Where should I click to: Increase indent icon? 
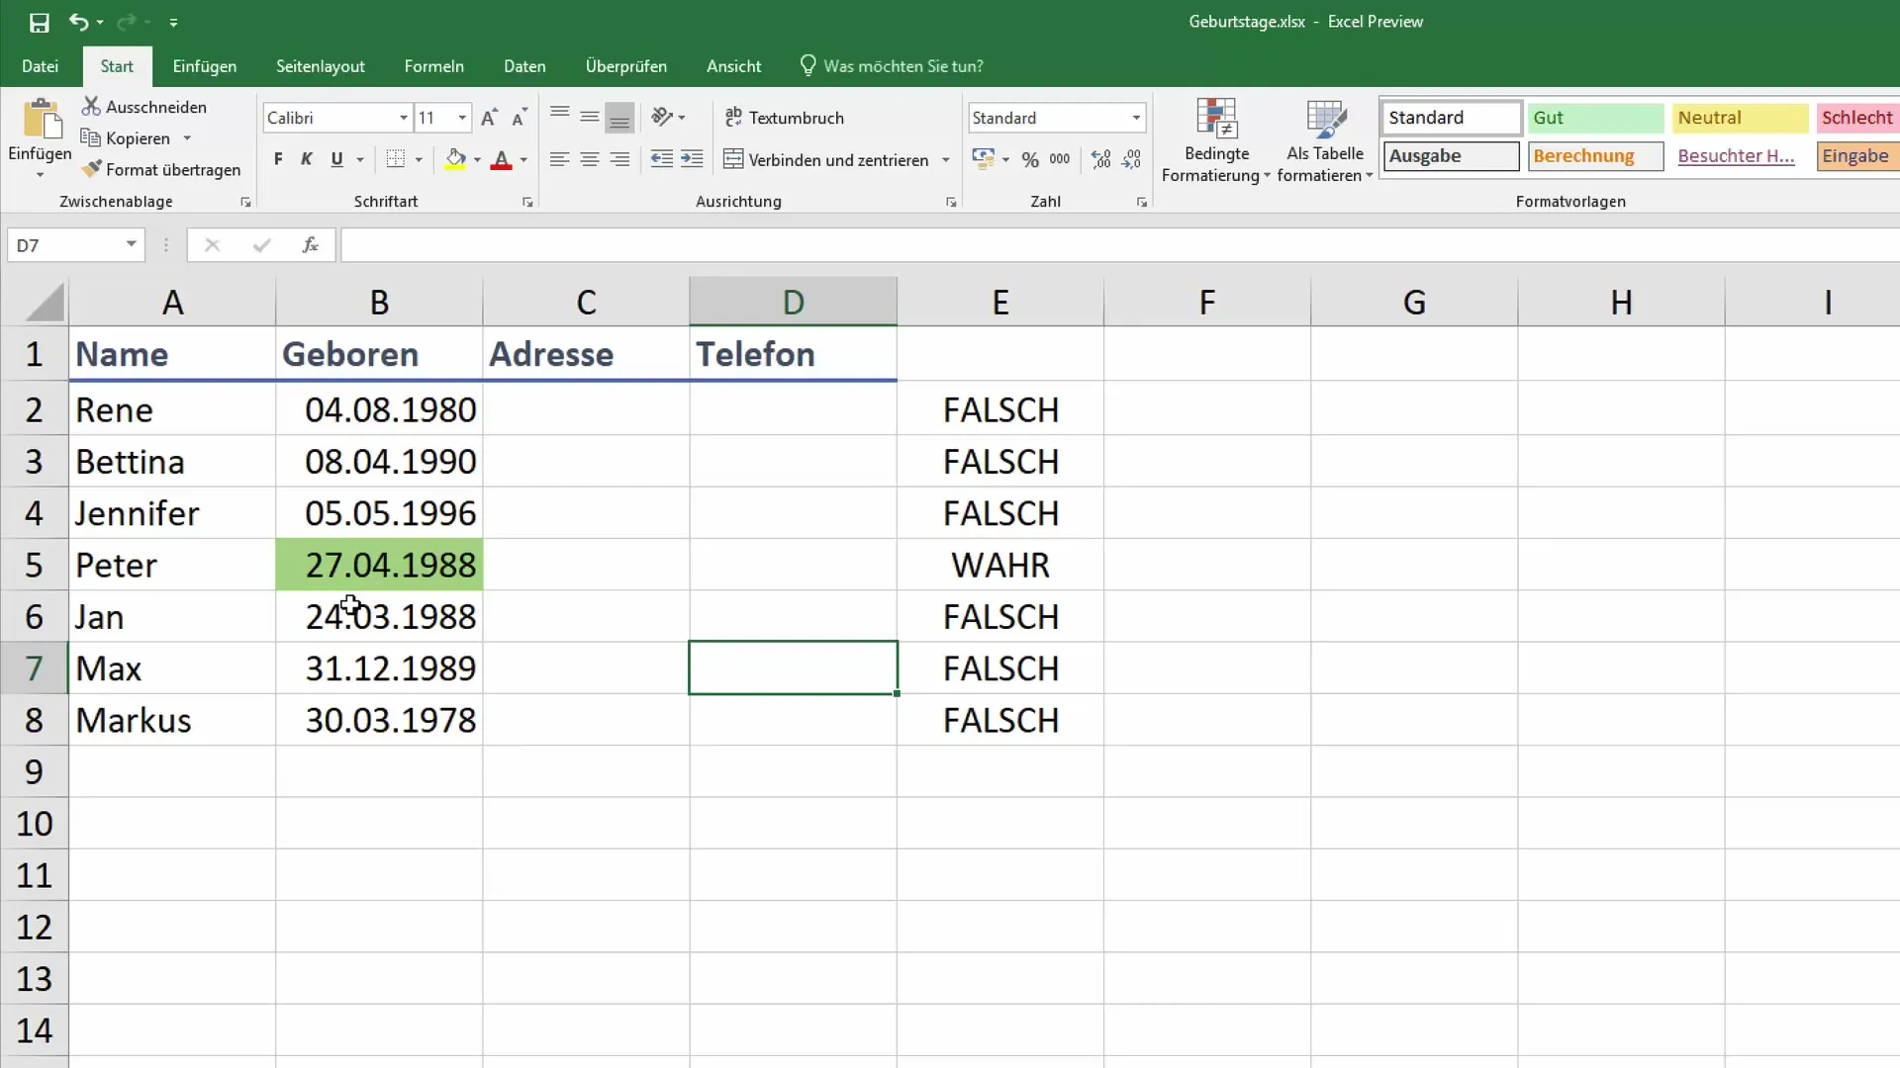tap(693, 159)
